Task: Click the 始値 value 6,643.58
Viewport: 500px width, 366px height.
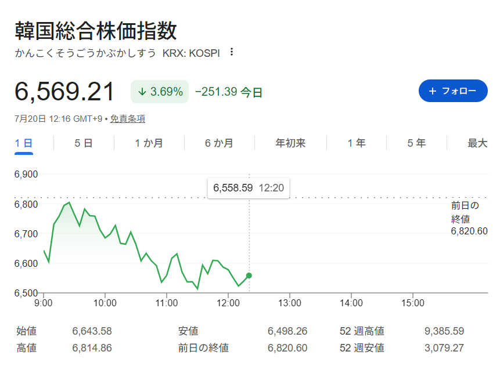Action: point(92,331)
